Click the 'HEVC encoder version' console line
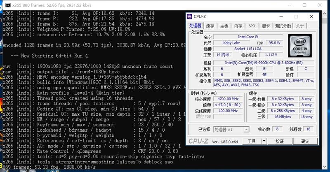This screenshot has height=172, width=330. [x=75, y=77]
